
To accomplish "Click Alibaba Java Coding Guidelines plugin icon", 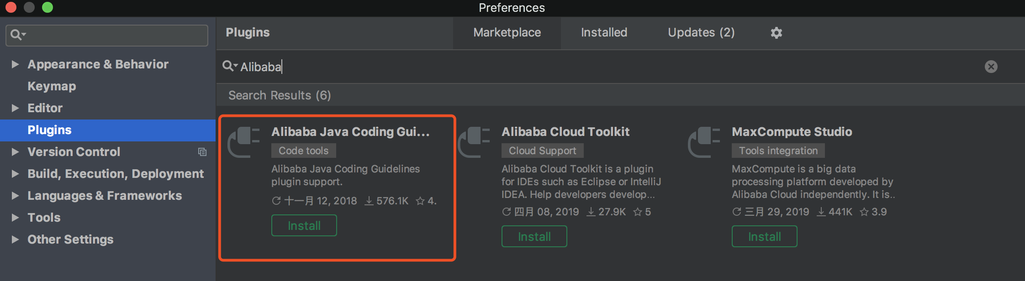I will (244, 142).
